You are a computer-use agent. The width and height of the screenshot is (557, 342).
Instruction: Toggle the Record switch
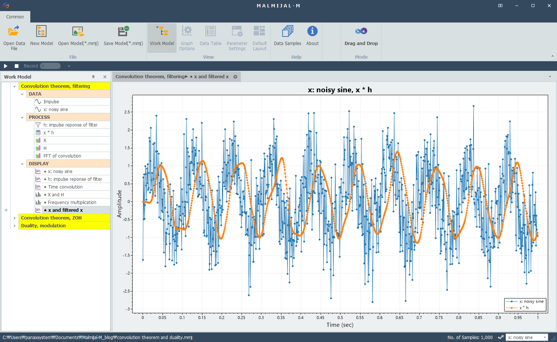50,66
